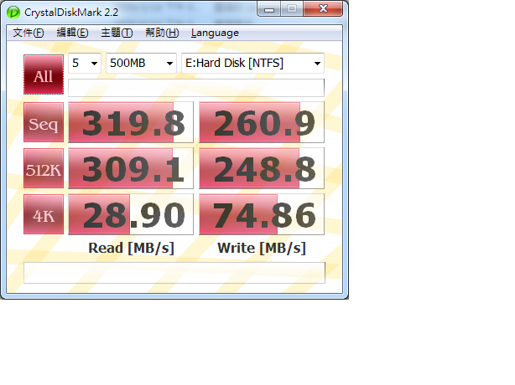Start the 512K benchmark test
515x385 pixels.
[x=44, y=168]
